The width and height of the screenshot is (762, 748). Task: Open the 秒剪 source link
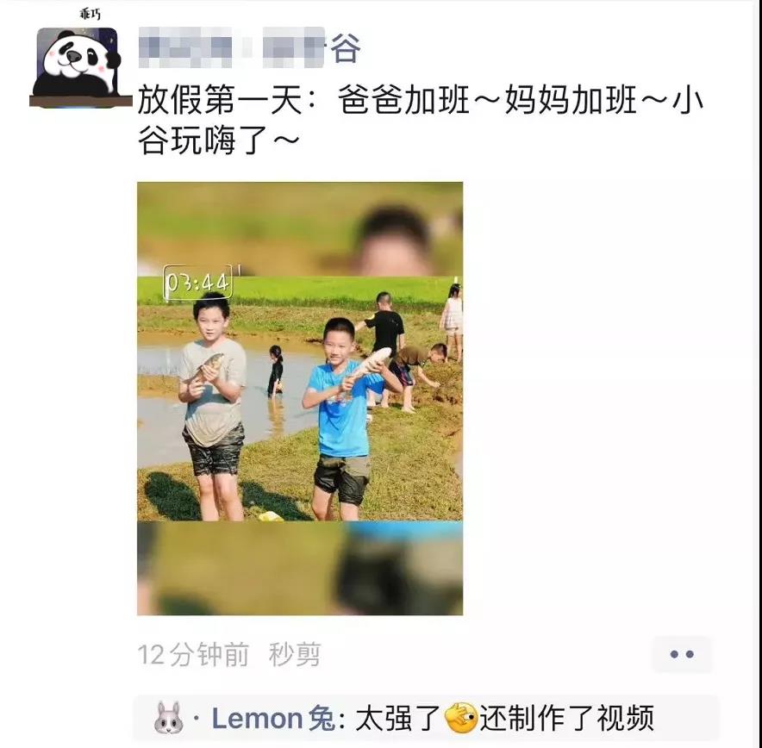[x=295, y=654]
